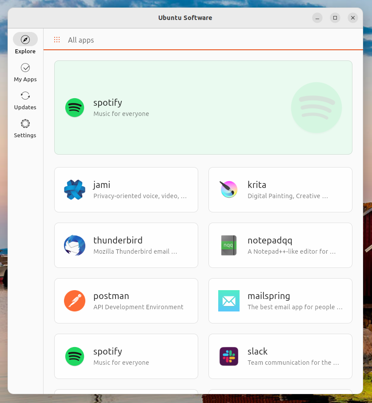
Task: Open the Settings label in sidebar
Action: (x=25, y=135)
